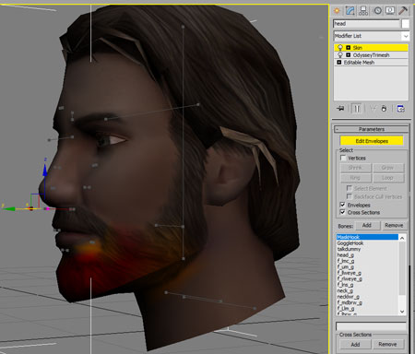Collapse the Parameters rollout
This screenshot has width=415, height=354.
pyautogui.click(x=372, y=129)
